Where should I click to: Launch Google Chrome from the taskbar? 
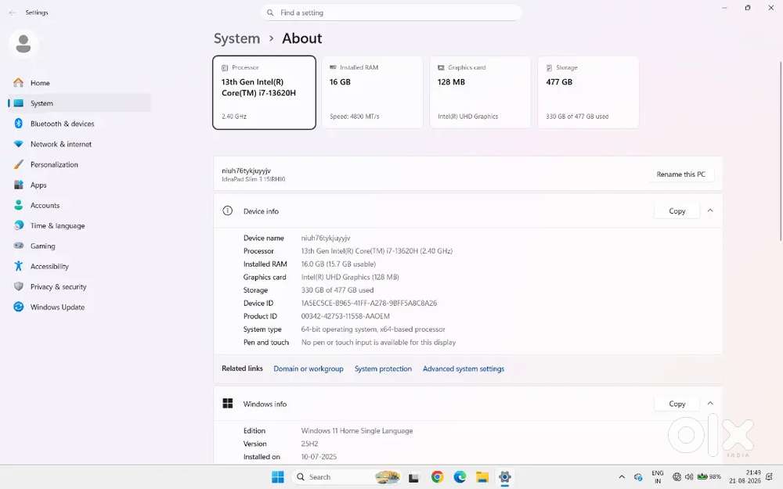(437, 477)
